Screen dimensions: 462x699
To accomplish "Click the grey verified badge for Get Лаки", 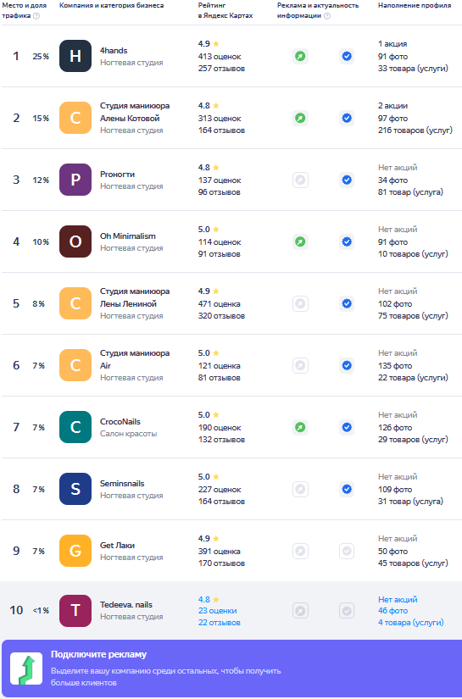I will pos(347,552).
